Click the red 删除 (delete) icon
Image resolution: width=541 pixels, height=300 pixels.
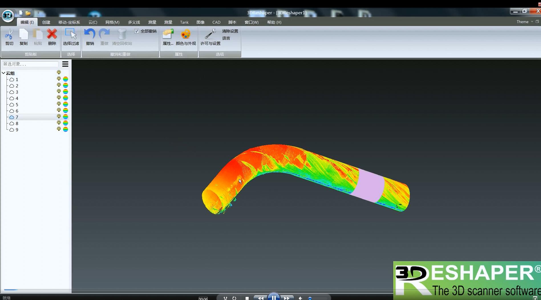coord(52,37)
